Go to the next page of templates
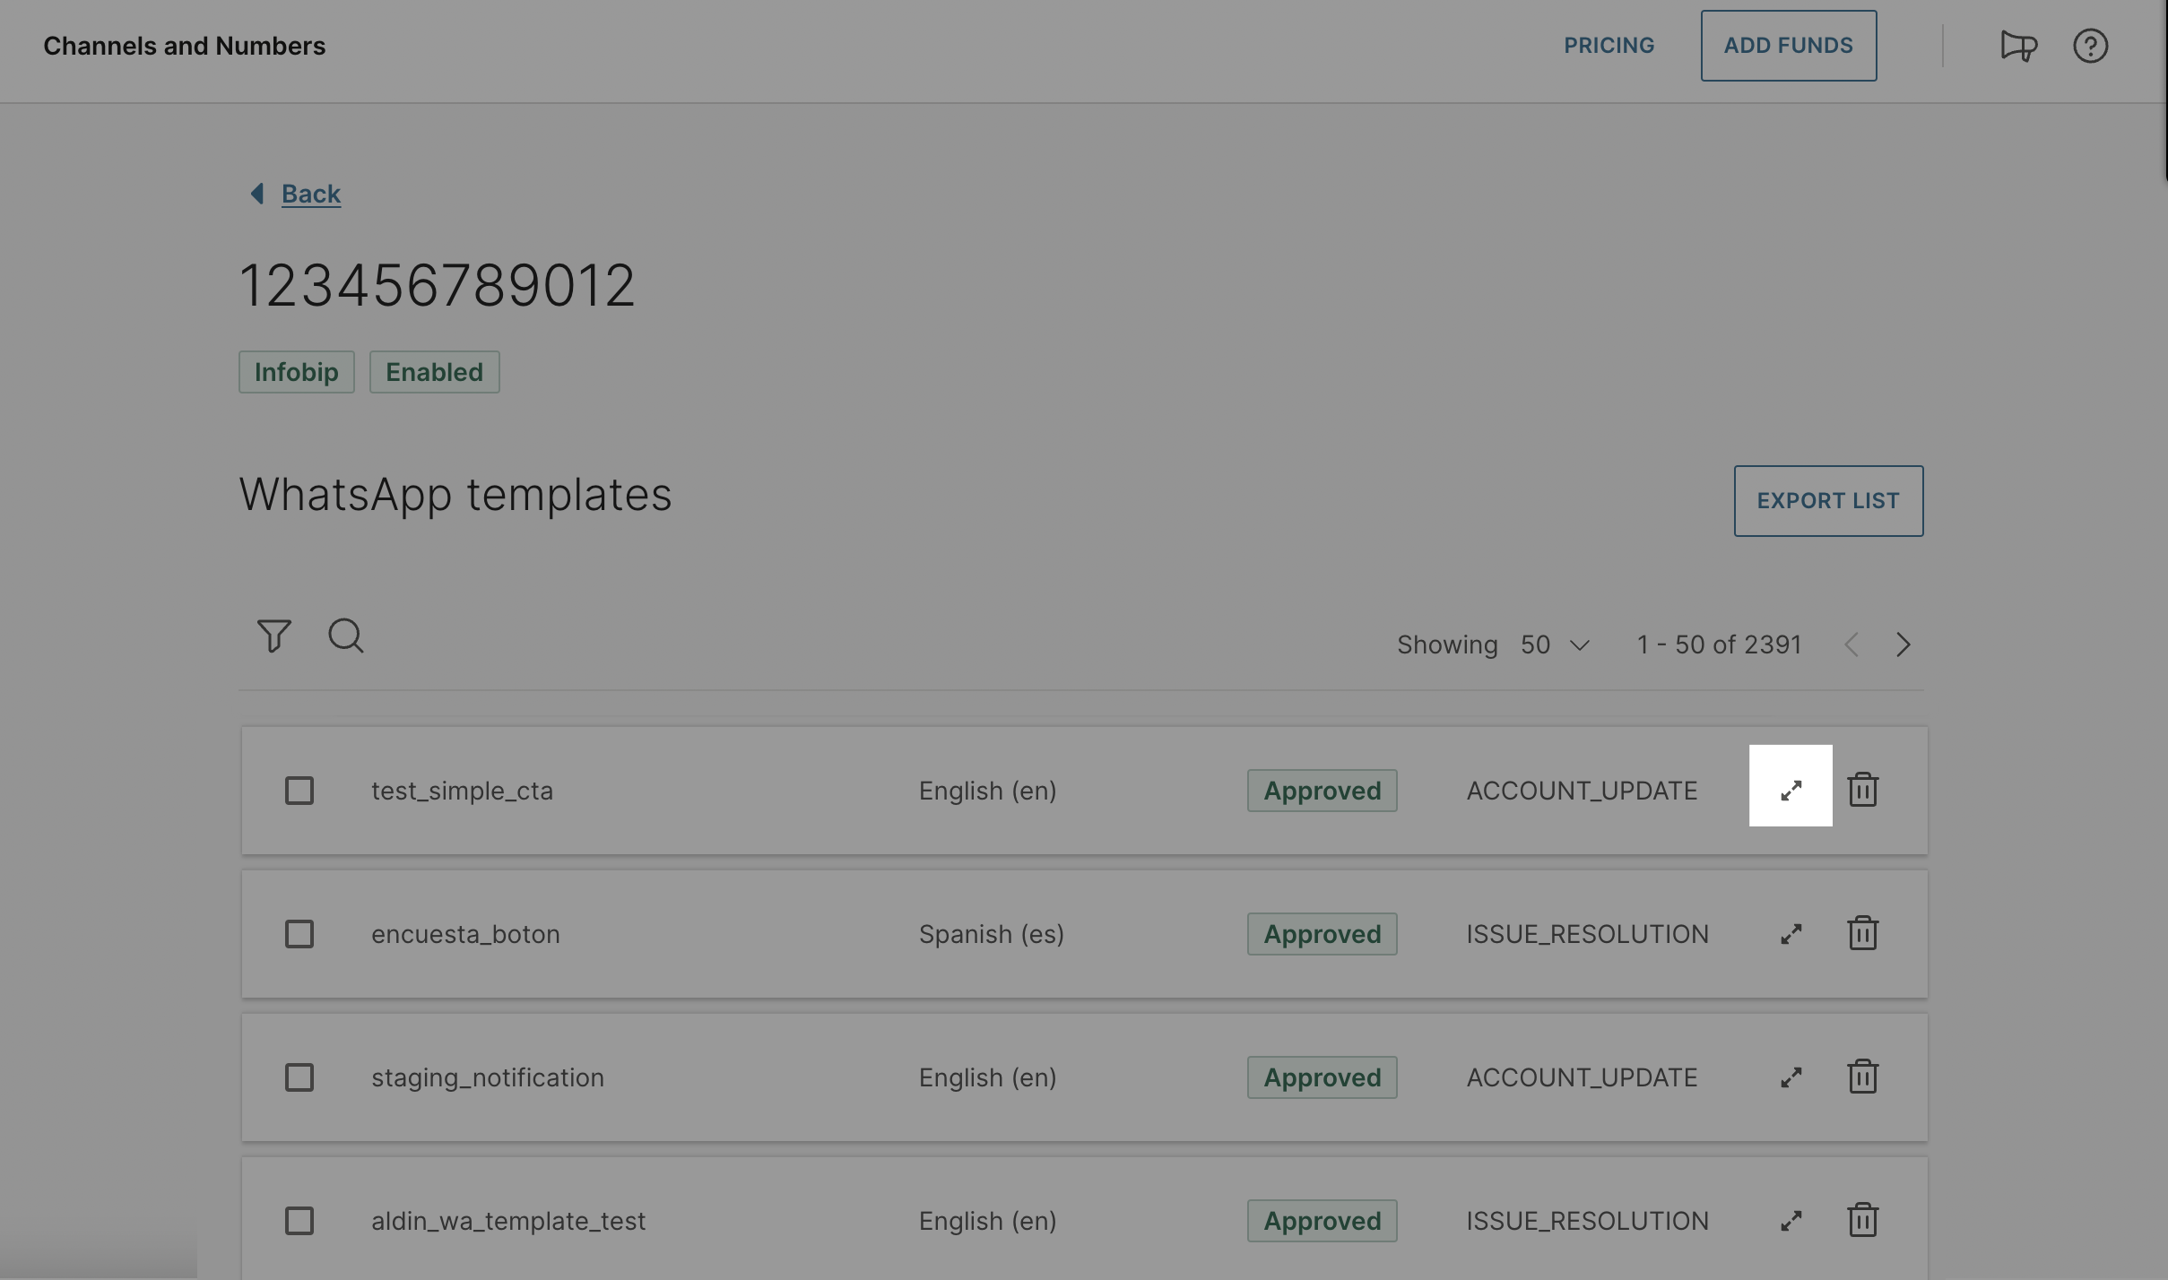The image size is (2168, 1280). pyautogui.click(x=1904, y=644)
